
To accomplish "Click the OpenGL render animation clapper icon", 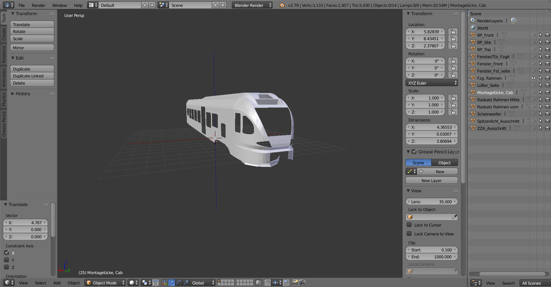I will coord(302,283).
